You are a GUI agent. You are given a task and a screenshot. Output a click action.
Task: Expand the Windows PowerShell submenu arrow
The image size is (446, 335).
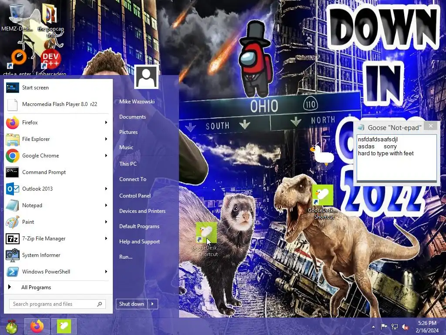tap(106, 271)
